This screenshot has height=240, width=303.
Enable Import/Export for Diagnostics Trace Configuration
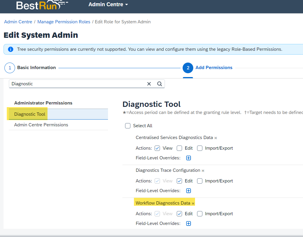click(x=200, y=181)
